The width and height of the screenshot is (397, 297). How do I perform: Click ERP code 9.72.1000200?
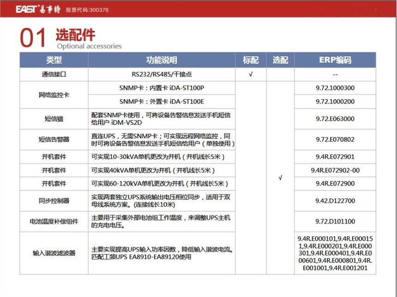pos(335,101)
